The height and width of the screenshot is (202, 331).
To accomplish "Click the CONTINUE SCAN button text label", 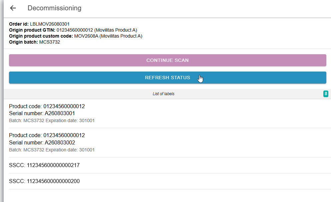I will [167, 60].
